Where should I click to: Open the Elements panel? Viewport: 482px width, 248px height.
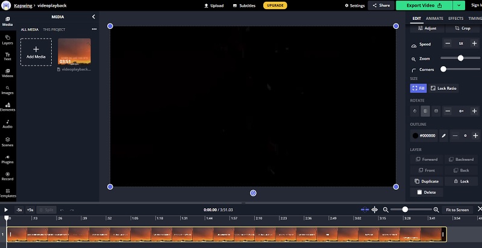(8, 107)
